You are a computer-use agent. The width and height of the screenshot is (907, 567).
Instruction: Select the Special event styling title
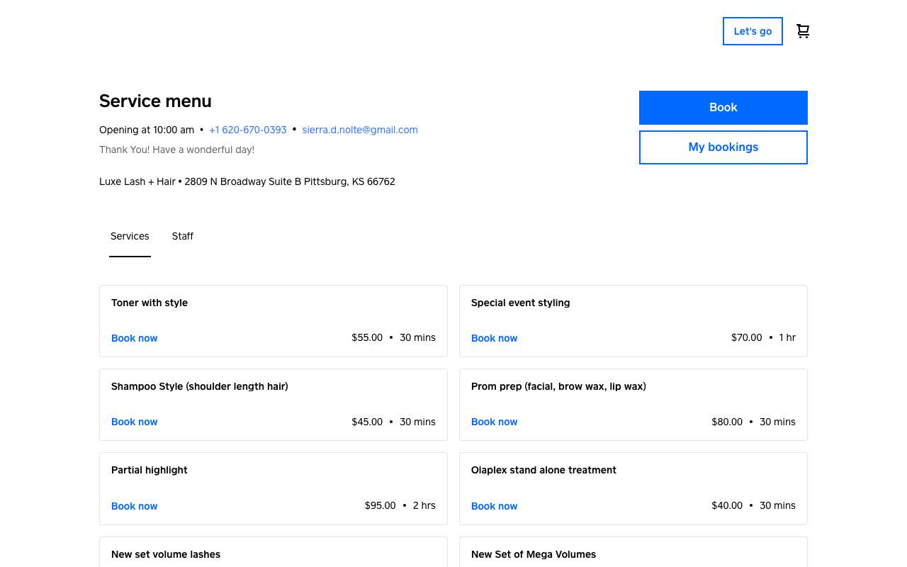pyautogui.click(x=521, y=303)
